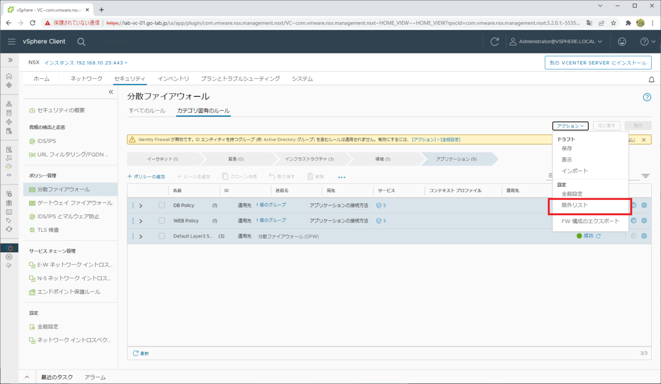Screen dimensions: 661x384
Task: Collapse the security side menu
Action: tap(111, 92)
